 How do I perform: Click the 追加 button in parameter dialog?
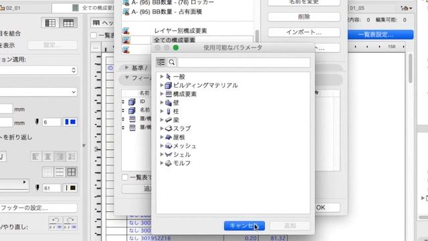pyautogui.click(x=290, y=226)
